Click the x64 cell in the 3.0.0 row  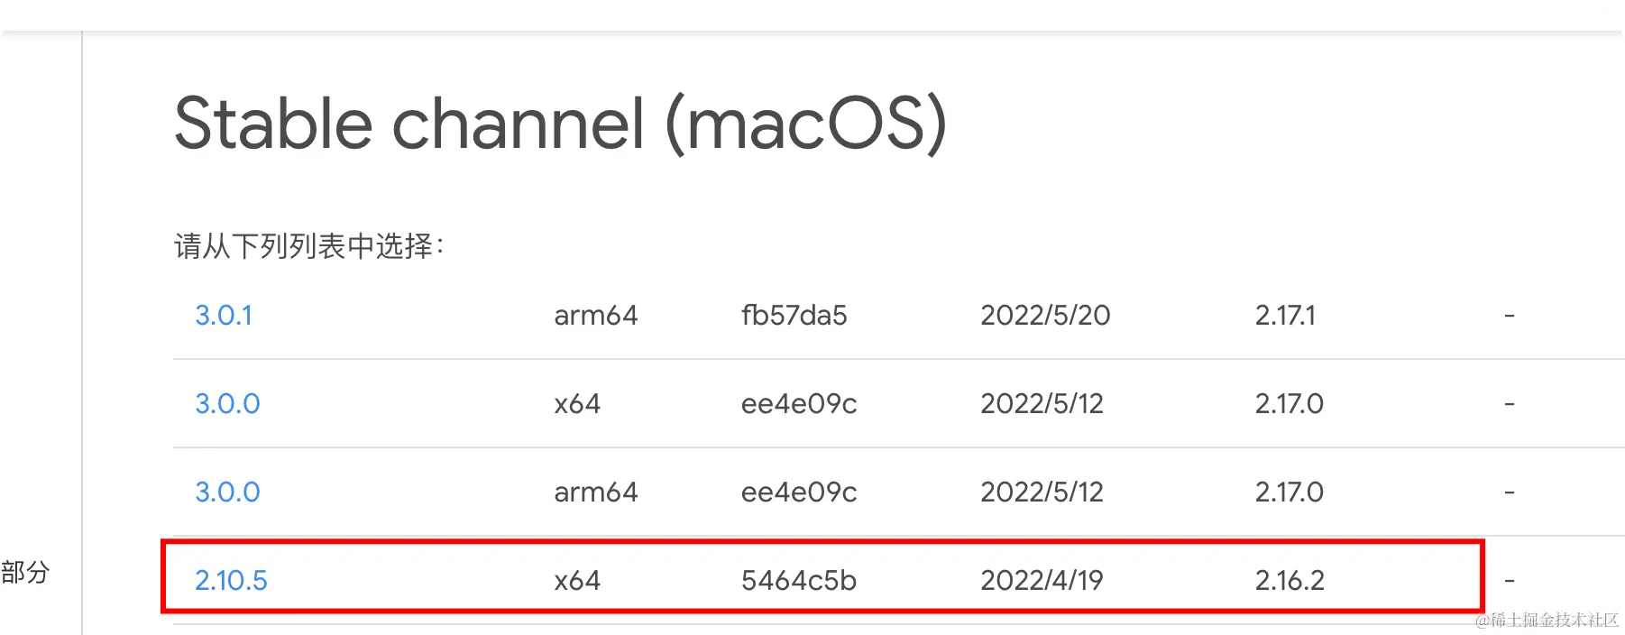tap(577, 404)
